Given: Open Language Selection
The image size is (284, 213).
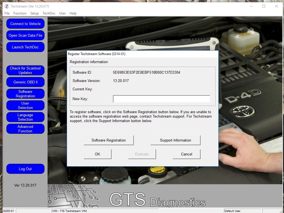Looking at the screenshot, I should 25,117.
